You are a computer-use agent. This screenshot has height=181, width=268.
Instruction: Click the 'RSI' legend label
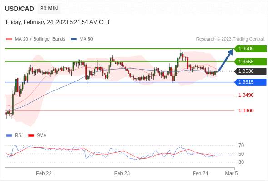tap(19, 136)
